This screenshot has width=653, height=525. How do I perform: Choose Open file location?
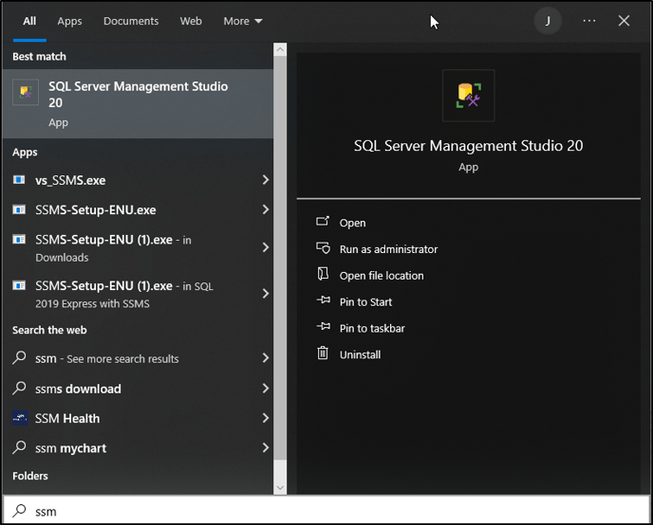point(382,276)
